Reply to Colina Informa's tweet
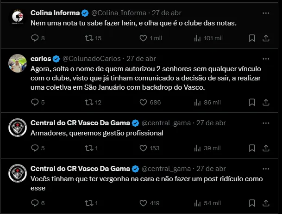This screenshot has width=282, height=214. coord(35,38)
